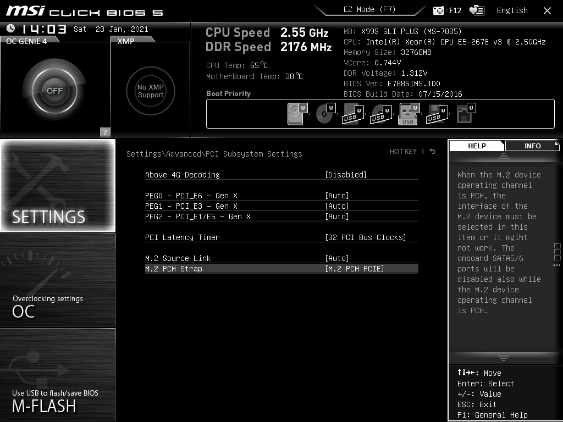Click the OC GENIE 4 tab header
The width and height of the screenshot is (563, 422).
coord(26,41)
